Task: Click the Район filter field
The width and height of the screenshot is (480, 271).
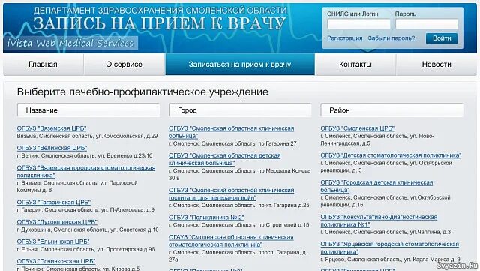Action: [x=392, y=110]
